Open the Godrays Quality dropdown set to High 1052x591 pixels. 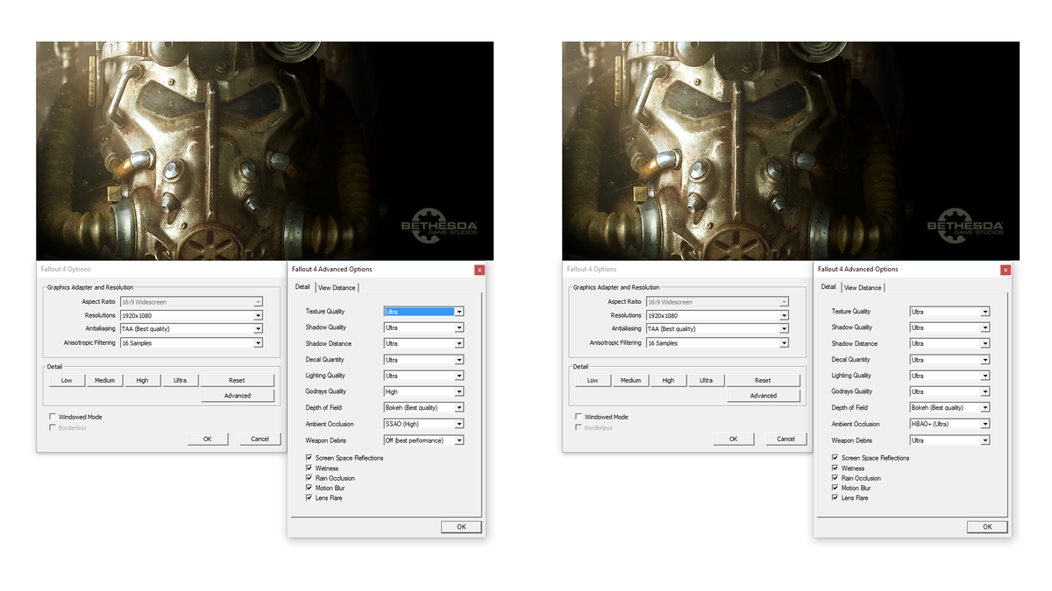(x=423, y=391)
